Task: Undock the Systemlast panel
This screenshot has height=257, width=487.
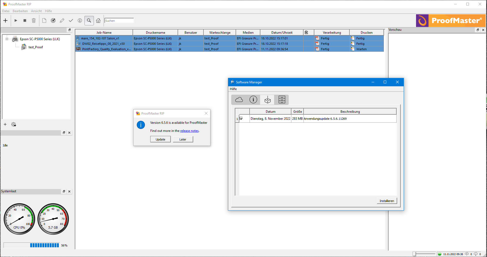Action: (64, 191)
